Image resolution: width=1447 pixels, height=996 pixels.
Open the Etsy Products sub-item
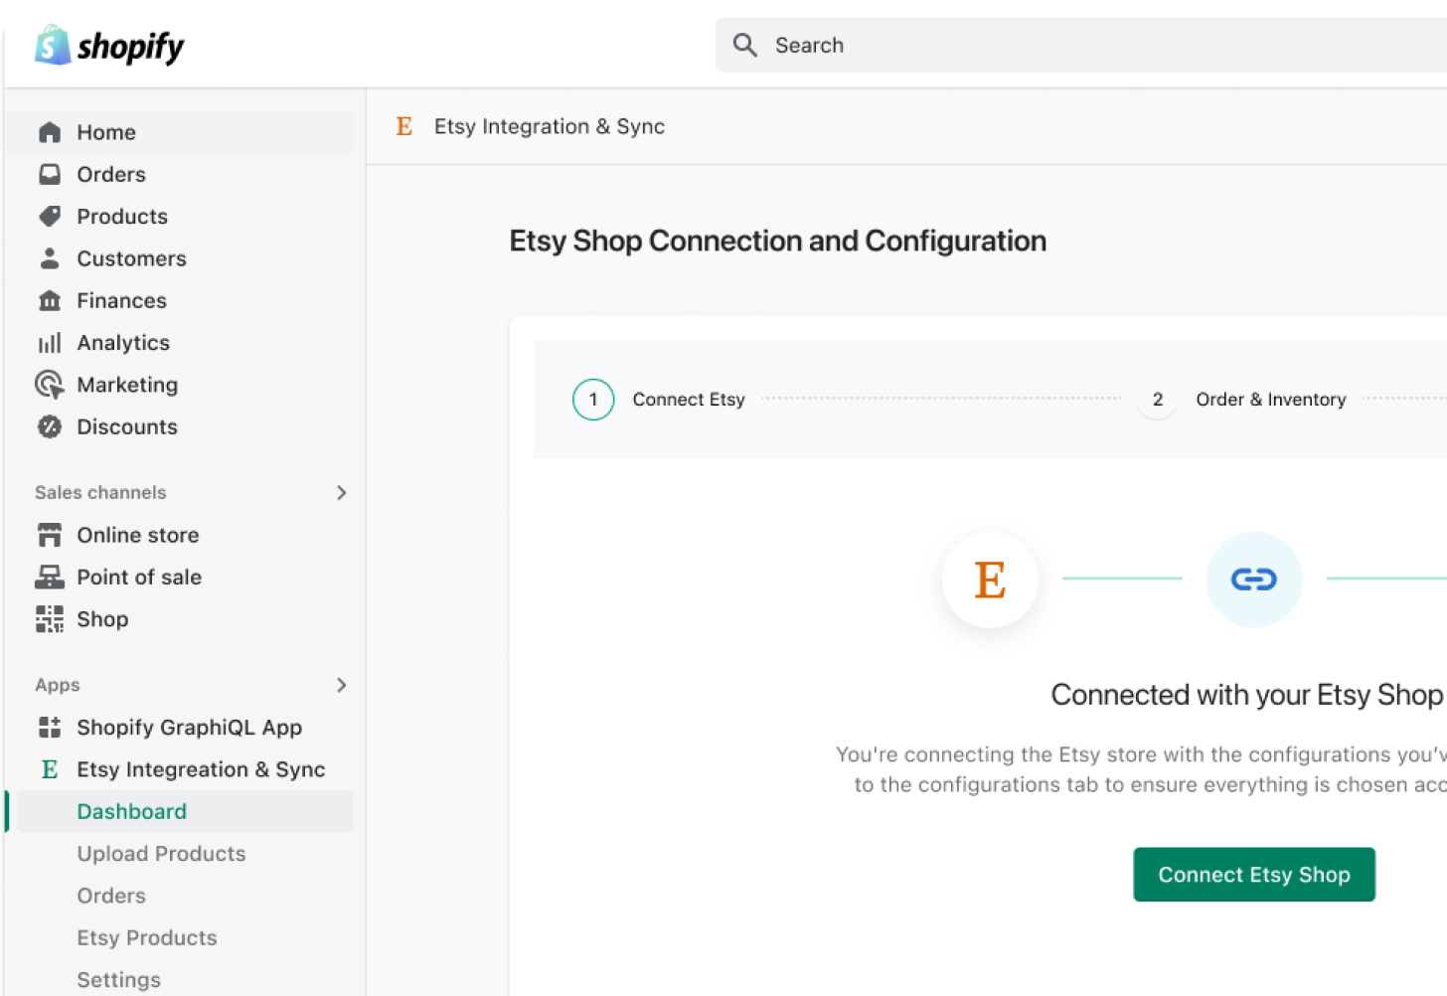[147, 937]
